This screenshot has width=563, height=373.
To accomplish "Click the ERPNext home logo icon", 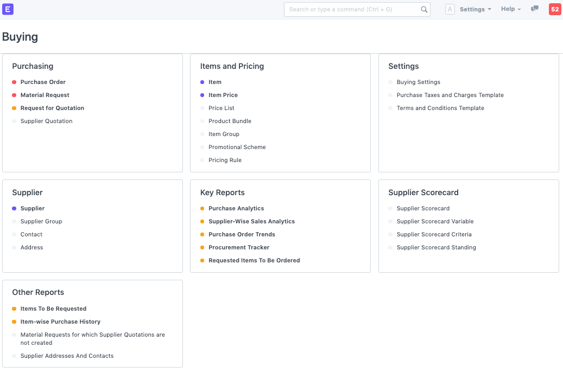I will 8,9.
